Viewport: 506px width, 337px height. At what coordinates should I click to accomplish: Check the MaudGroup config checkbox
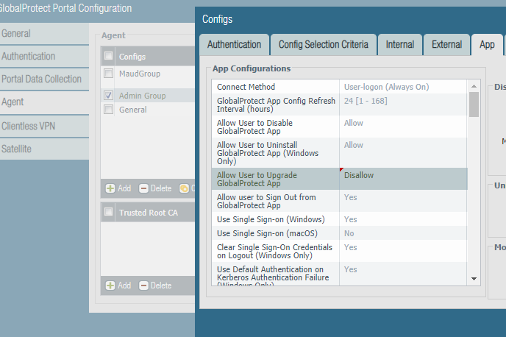tap(109, 74)
